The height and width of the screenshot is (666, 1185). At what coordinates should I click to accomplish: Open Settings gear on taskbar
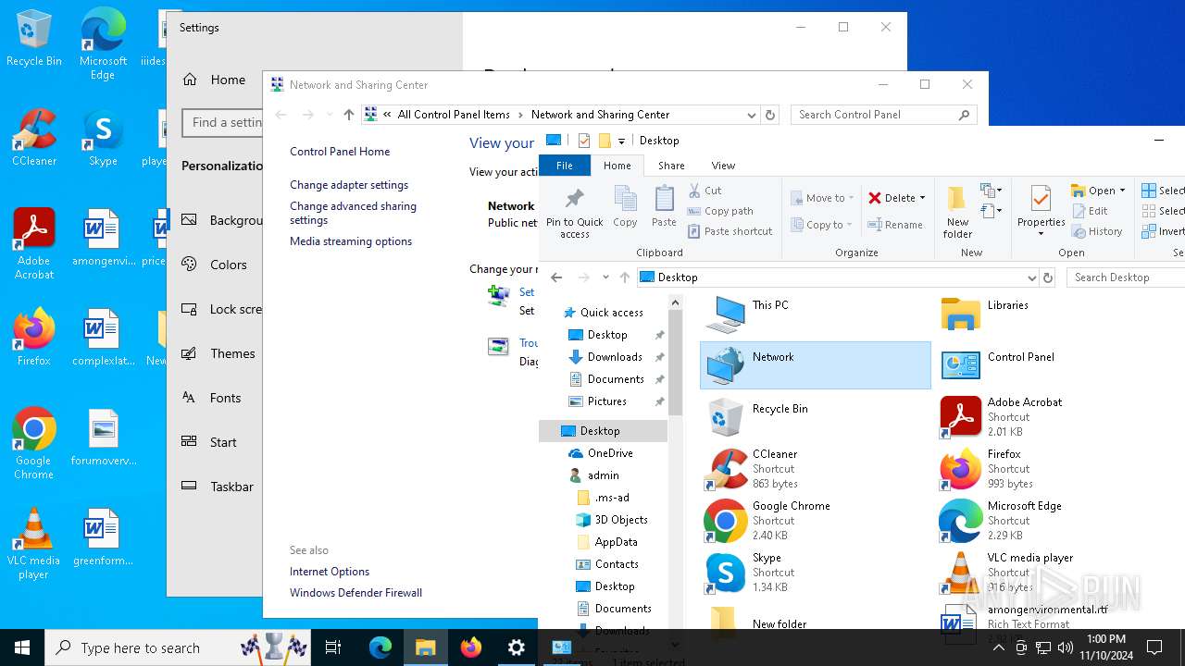click(x=517, y=647)
